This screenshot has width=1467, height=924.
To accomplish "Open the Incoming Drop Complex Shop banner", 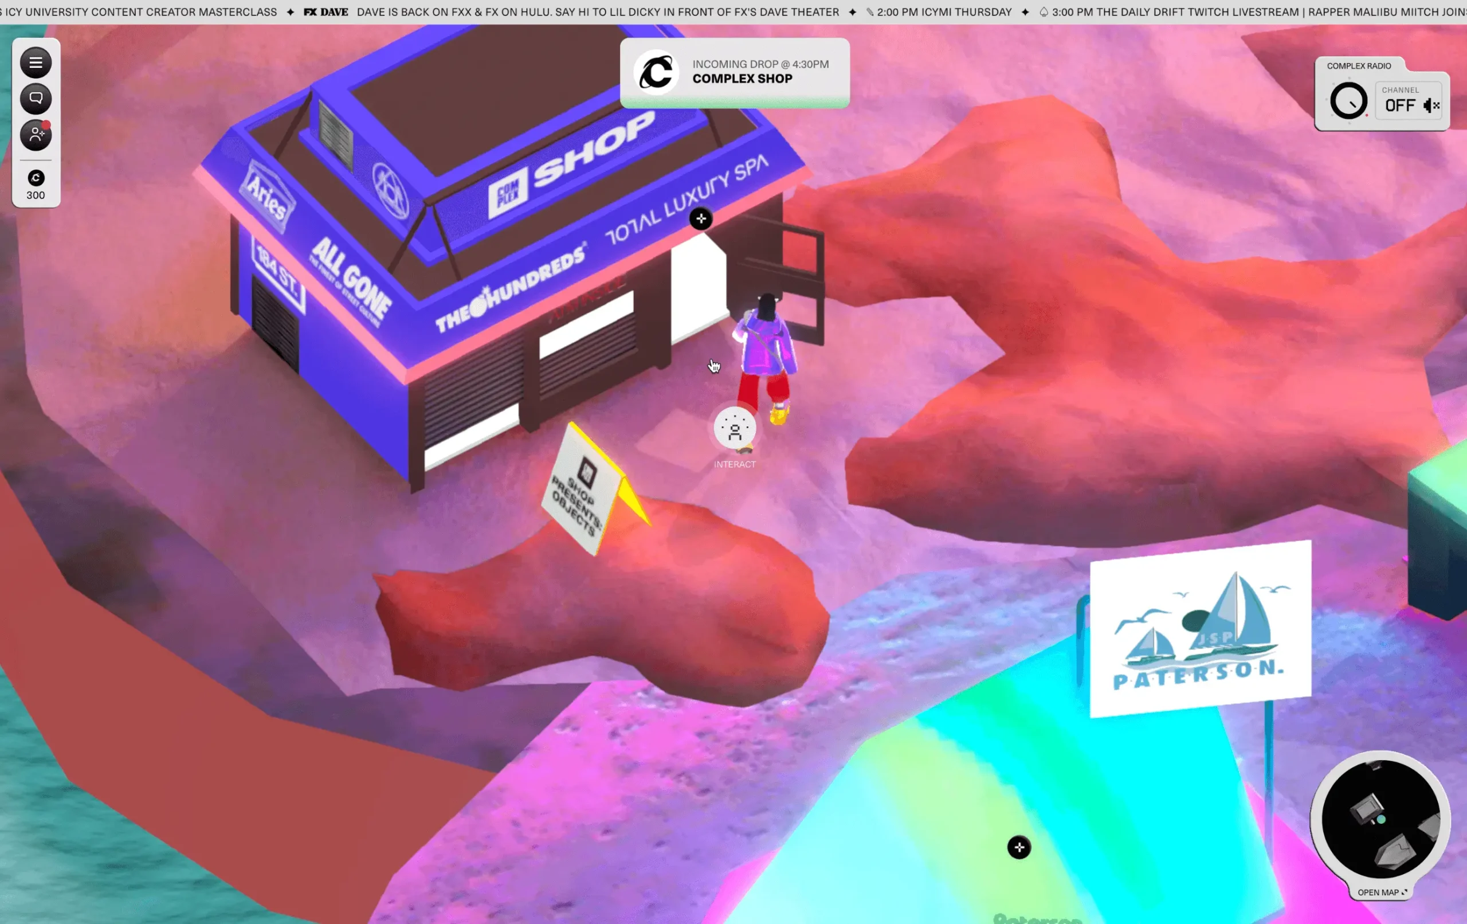I will pyautogui.click(x=760, y=72).
